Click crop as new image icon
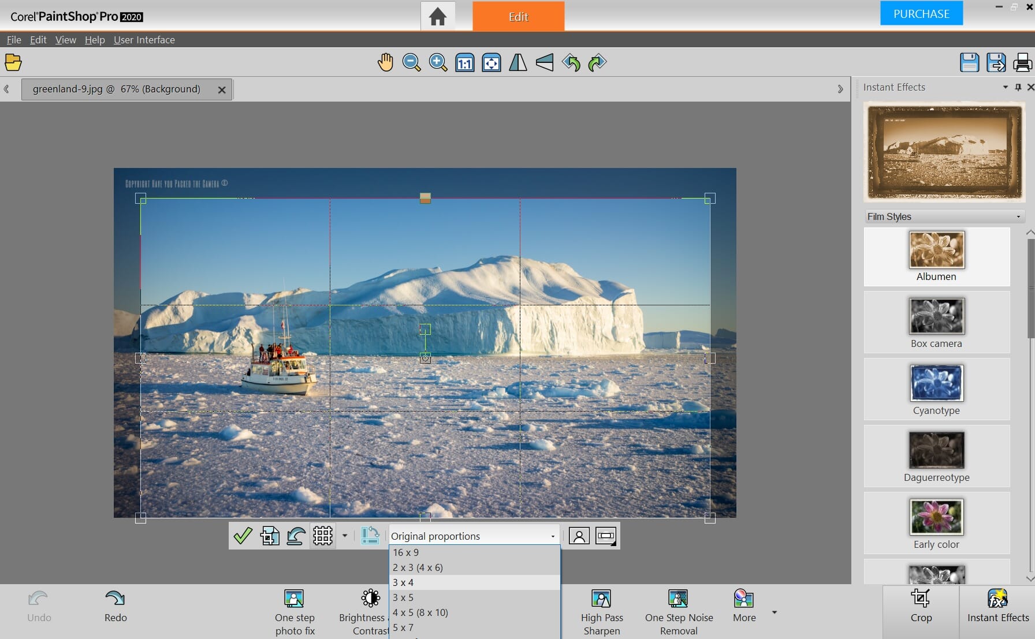This screenshot has height=639, width=1035. click(270, 536)
